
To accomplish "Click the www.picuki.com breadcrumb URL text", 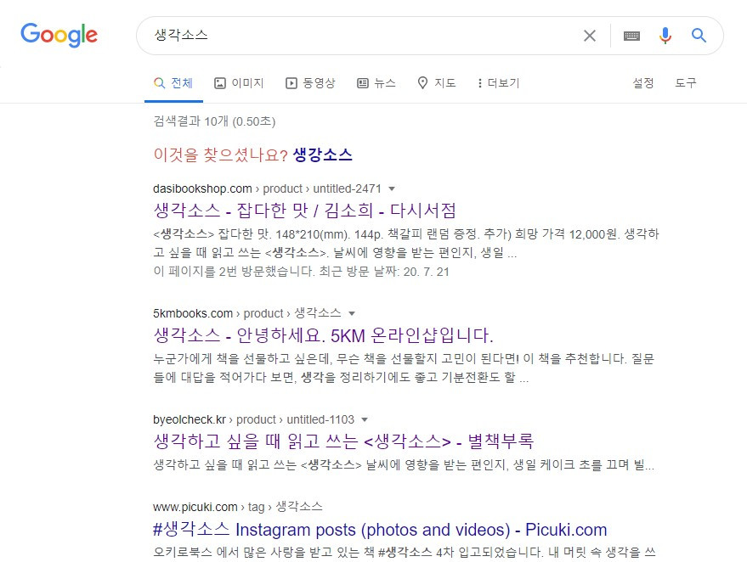I will click(x=238, y=507).
